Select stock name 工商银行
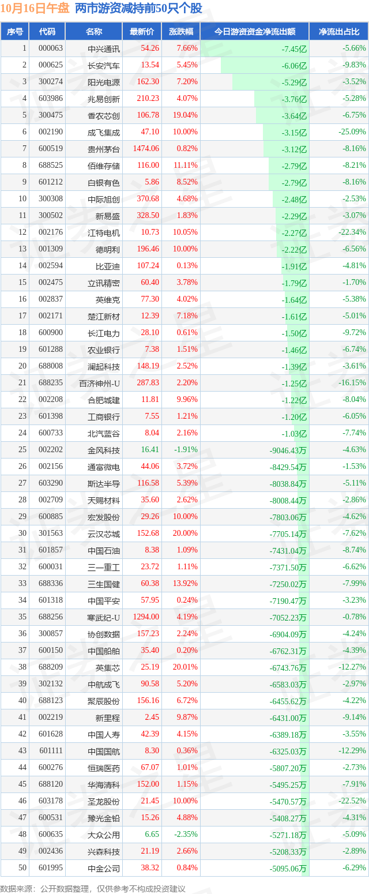Screen dimensions: 369x894 [104, 416]
